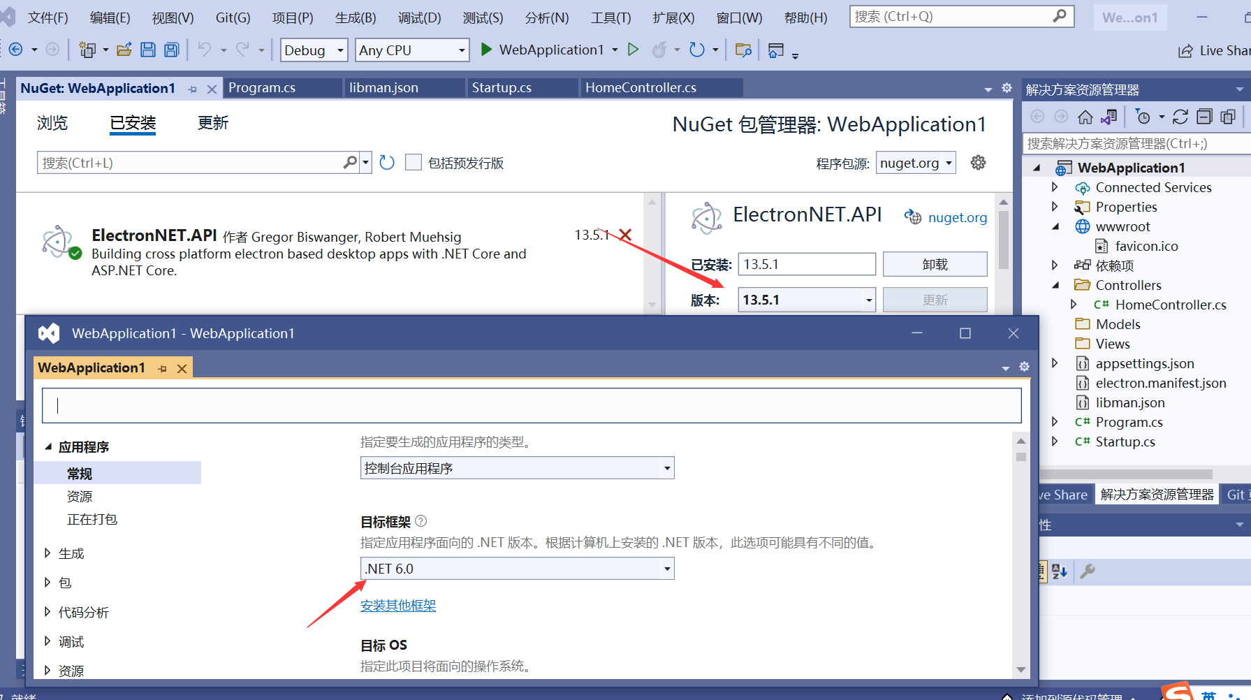
Task: Open the Git menu
Action: 233,17
